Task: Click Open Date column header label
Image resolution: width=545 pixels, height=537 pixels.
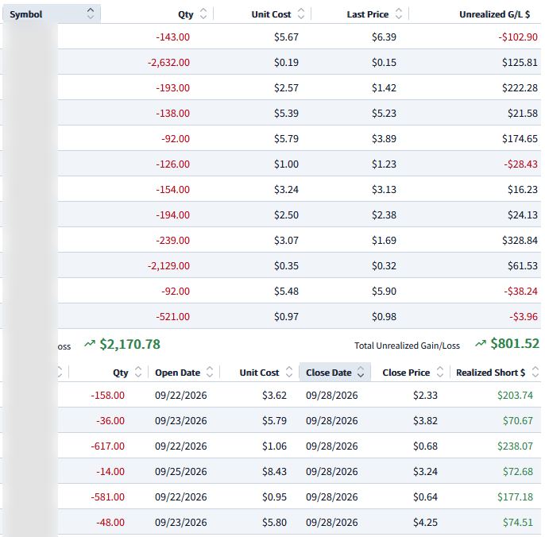Action: (x=177, y=373)
